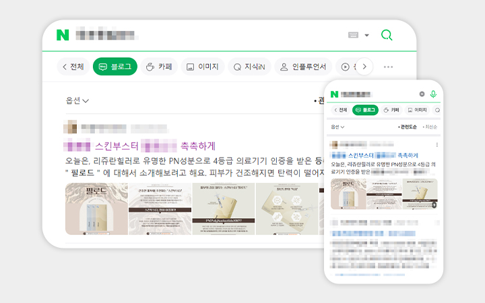This screenshot has height=303, width=485.
Task: Click the Naver logo on desktop search bar
Action: pos(63,35)
